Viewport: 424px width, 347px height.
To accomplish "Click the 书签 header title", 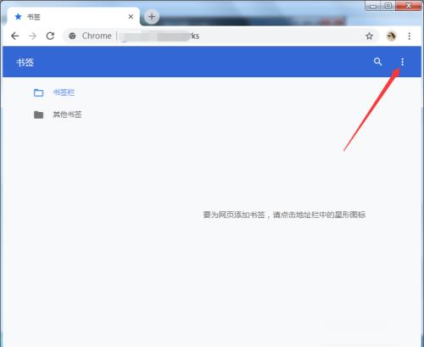I will (x=25, y=62).
